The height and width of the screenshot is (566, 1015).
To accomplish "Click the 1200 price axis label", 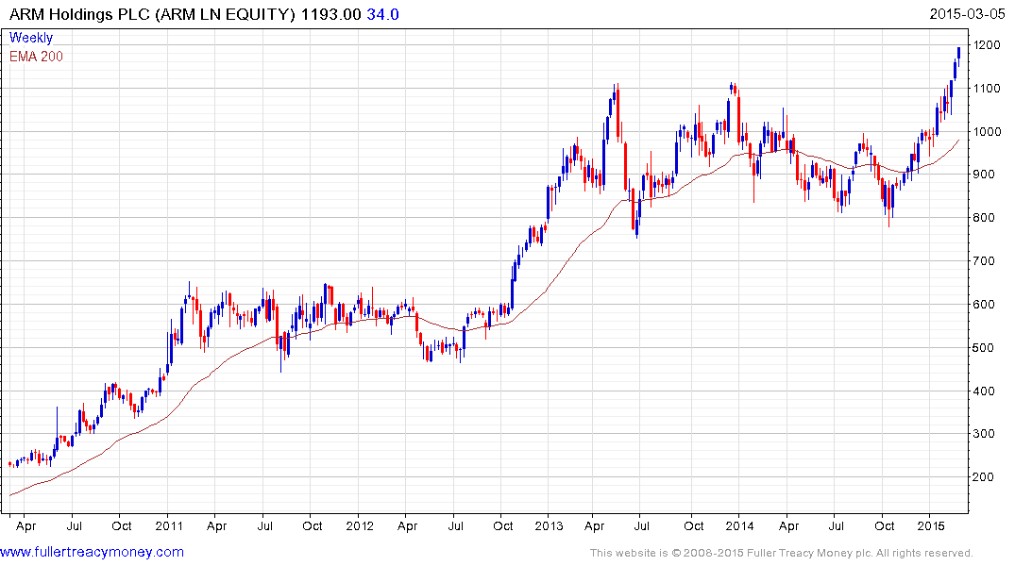I will click(x=988, y=44).
